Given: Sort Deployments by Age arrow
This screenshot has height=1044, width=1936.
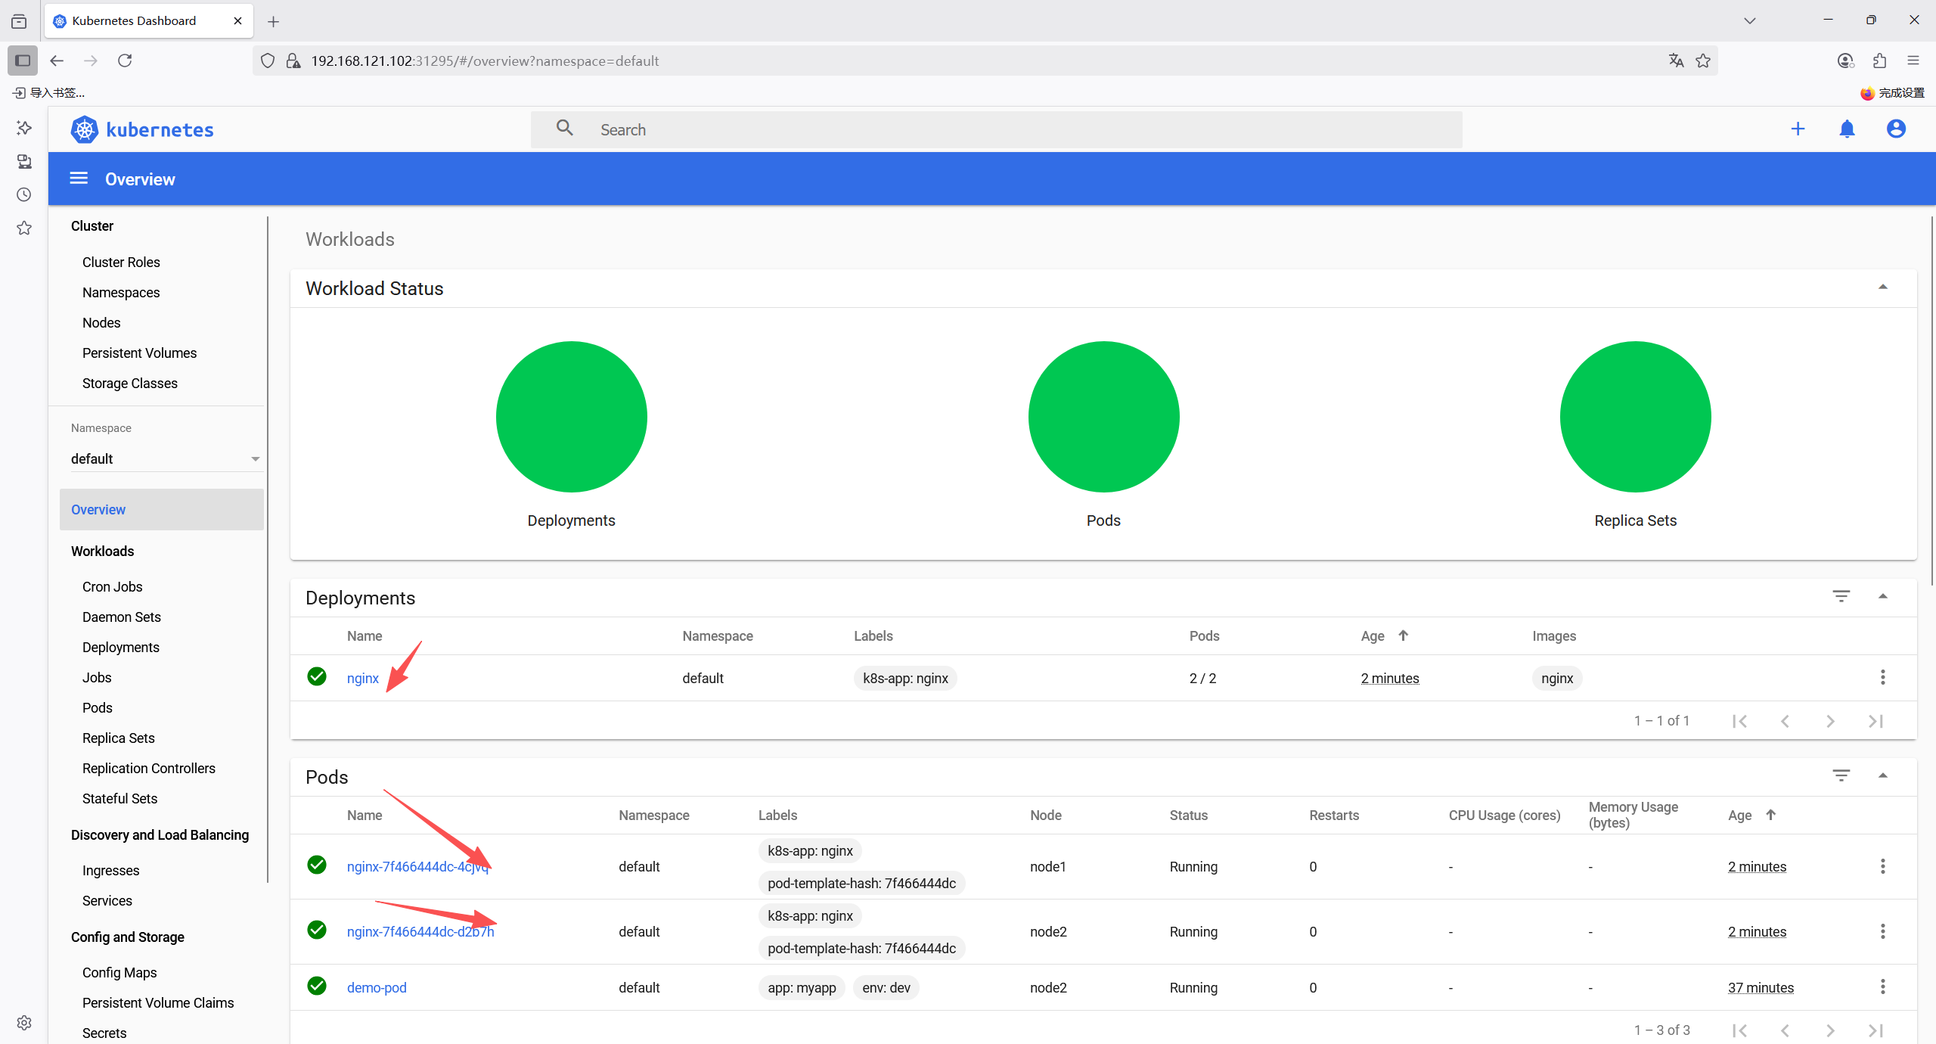Looking at the screenshot, I should [1403, 635].
